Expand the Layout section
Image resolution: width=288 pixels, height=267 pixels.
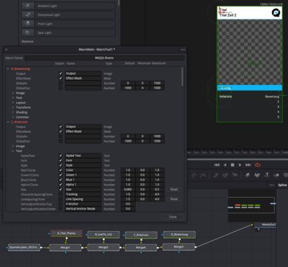coord(13,102)
